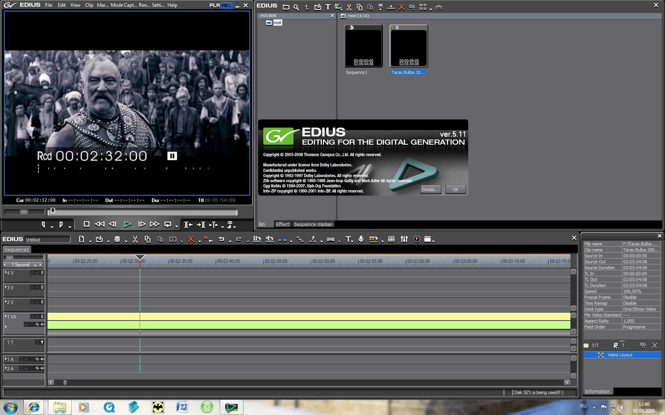Click the copy icon in the timeline toolbar
Viewport: 665px width, 415px height.
click(x=148, y=239)
